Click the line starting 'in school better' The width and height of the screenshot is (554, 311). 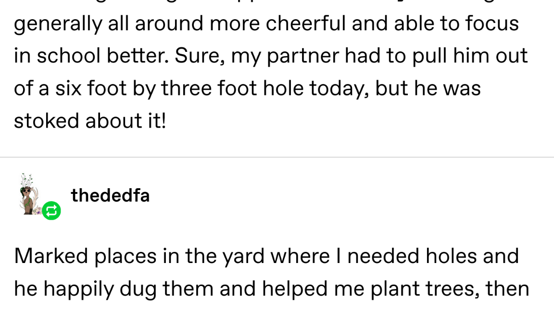tap(271, 56)
